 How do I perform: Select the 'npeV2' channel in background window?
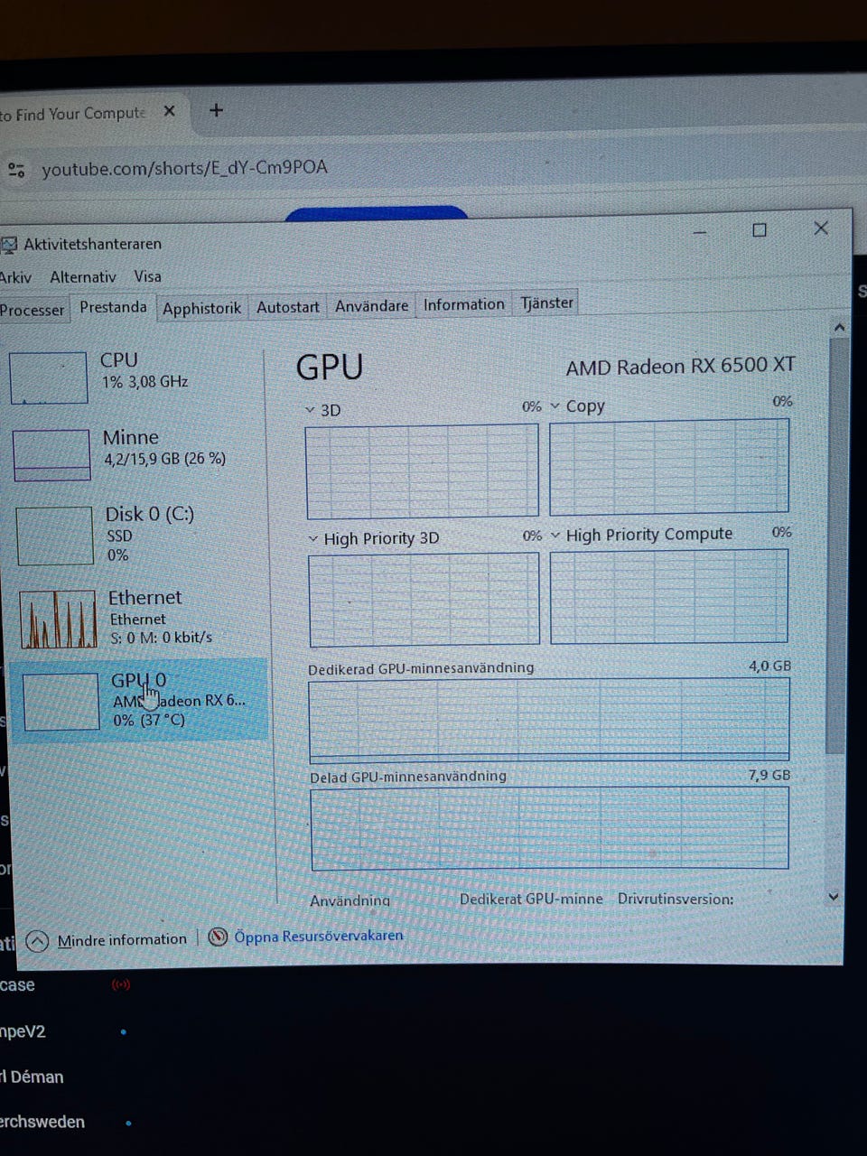[23, 1031]
